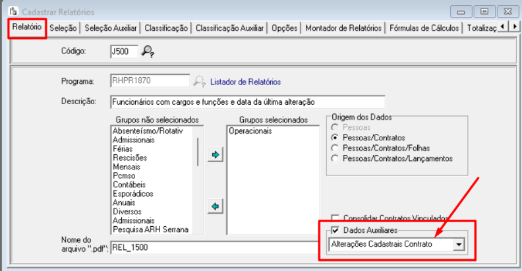
Task: Enable Consolidar Contratos Vinculados checkbox
Action: pyautogui.click(x=335, y=218)
